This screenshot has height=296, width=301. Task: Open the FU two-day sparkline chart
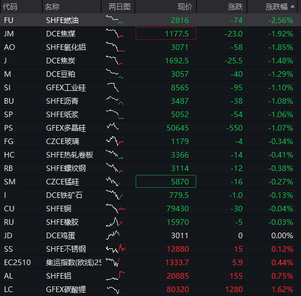click(x=114, y=20)
